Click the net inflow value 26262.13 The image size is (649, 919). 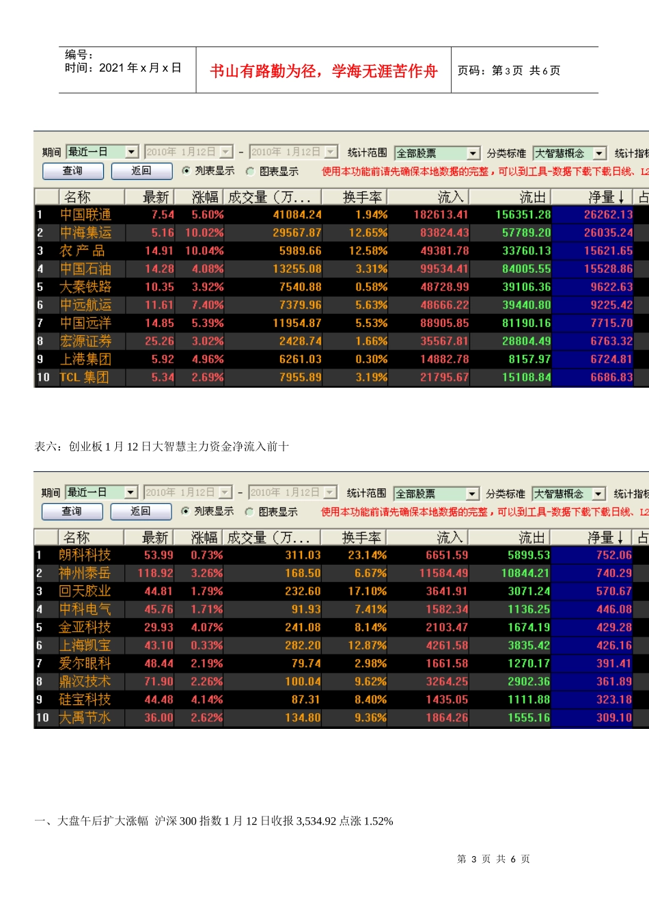point(609,215)
